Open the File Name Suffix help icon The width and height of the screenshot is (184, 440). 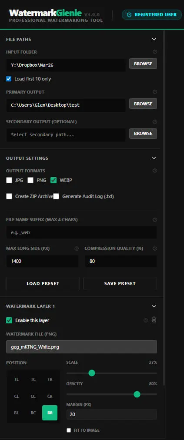tap(155, 219)
